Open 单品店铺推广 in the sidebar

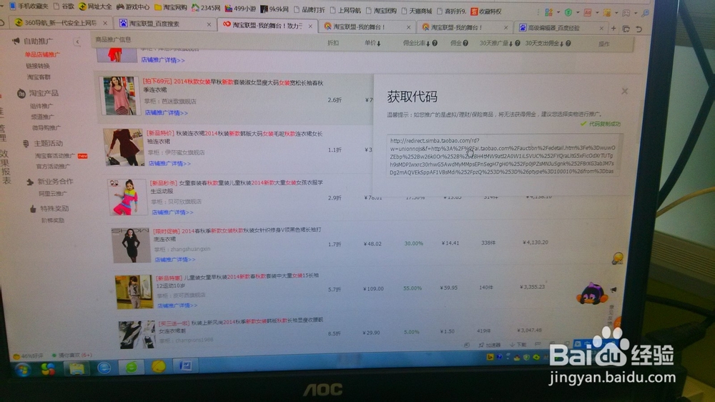(42, 55)
